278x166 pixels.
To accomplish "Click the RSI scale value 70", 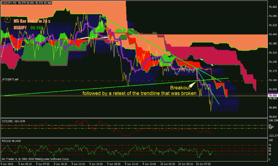I will click(270, 145).
